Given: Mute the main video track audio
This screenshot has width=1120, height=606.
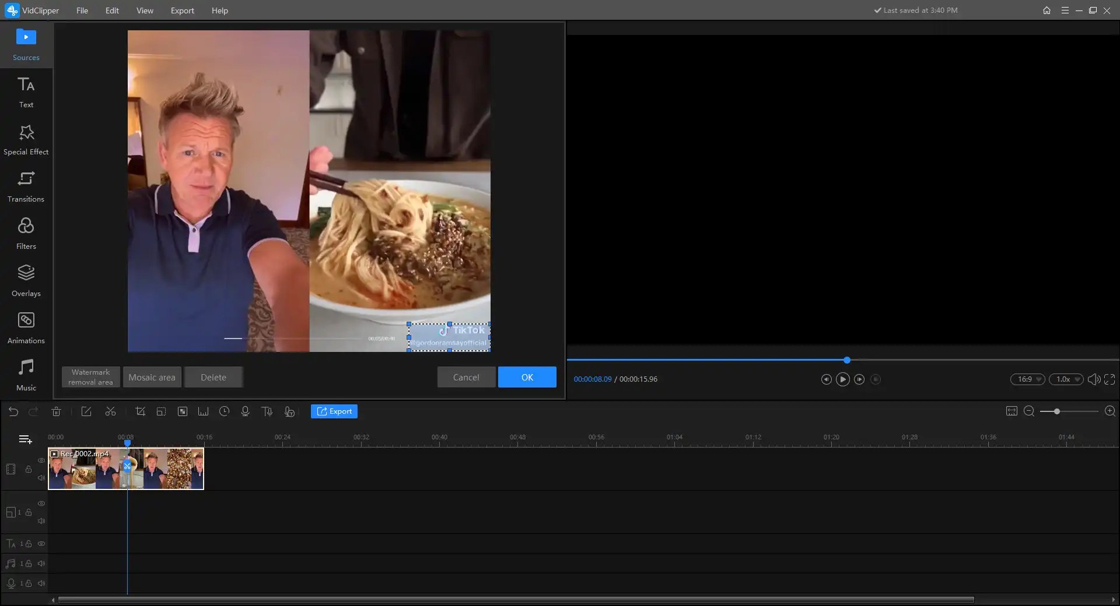Looking at the screenshot, I should 41,478.
